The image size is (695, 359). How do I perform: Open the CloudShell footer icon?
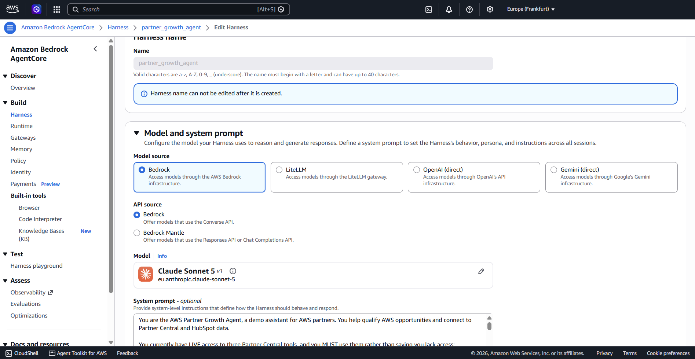click(9, 353)
